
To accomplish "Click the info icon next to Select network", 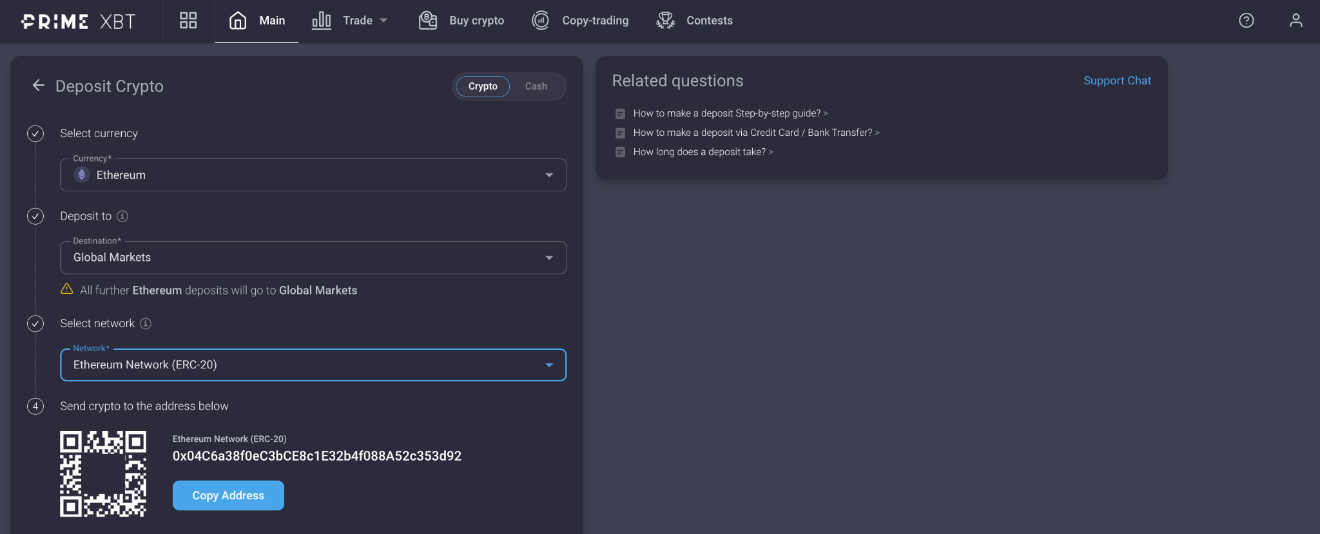I will point(146,323).
